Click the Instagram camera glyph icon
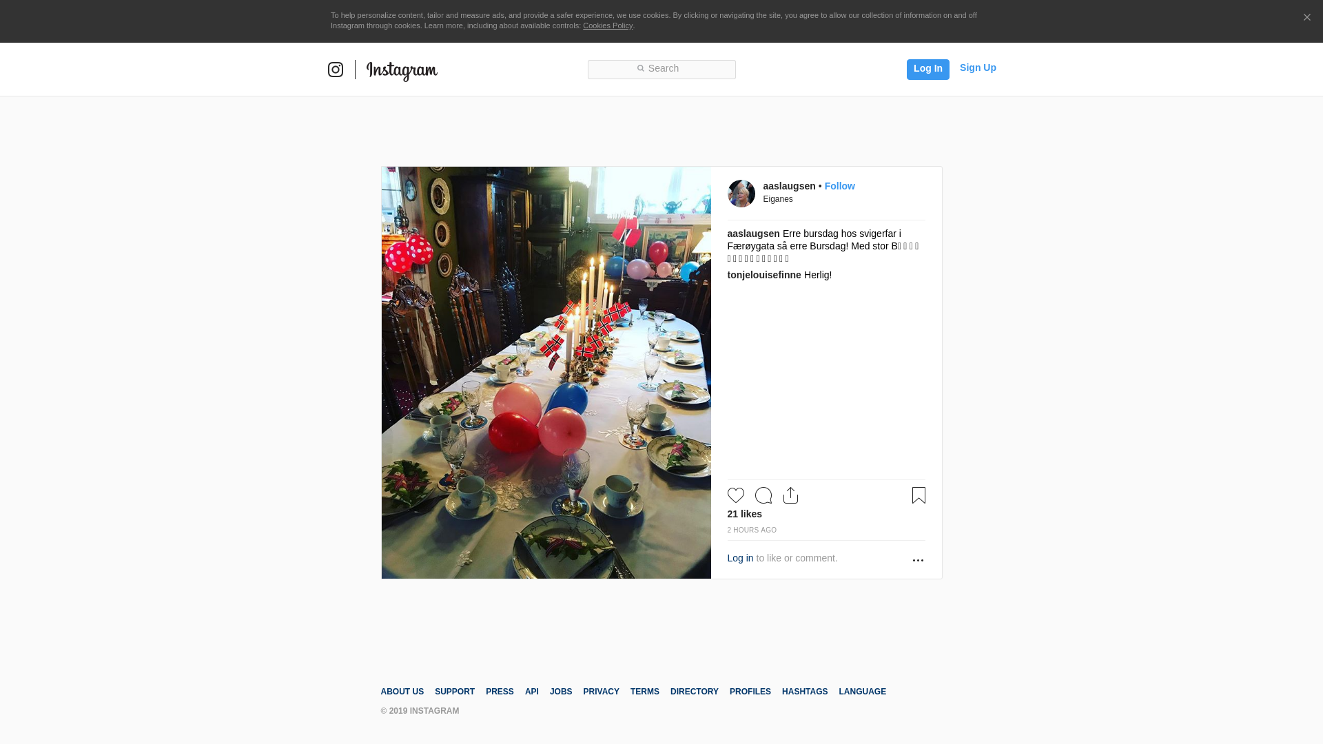This screenshot has width=1323, height=744. [336, 70]
